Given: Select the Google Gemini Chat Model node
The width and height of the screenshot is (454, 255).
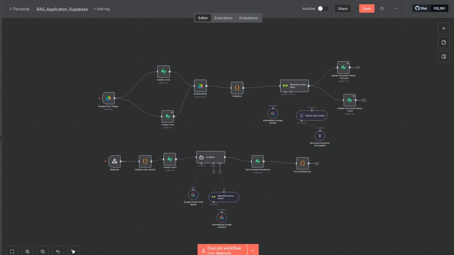Looking at the screenshot, I should [193, 194].
